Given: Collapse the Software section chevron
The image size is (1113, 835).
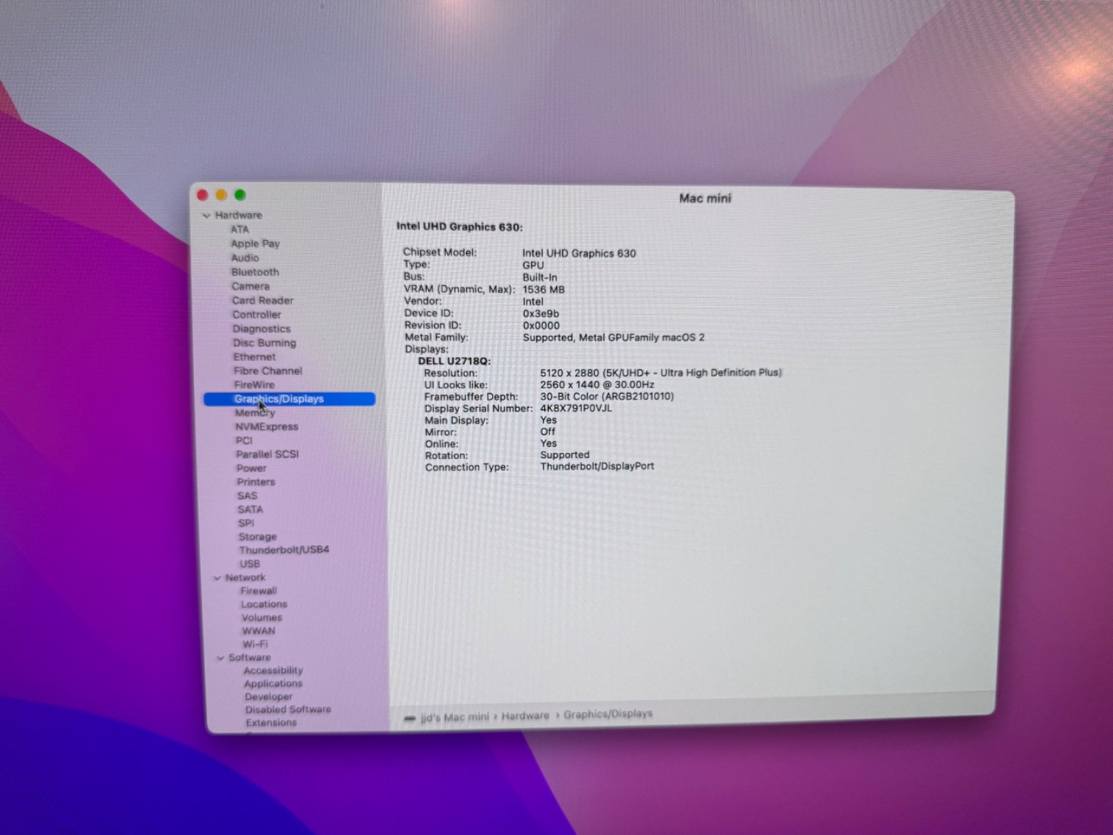Looking at the screenshot, I should point(221,658).
